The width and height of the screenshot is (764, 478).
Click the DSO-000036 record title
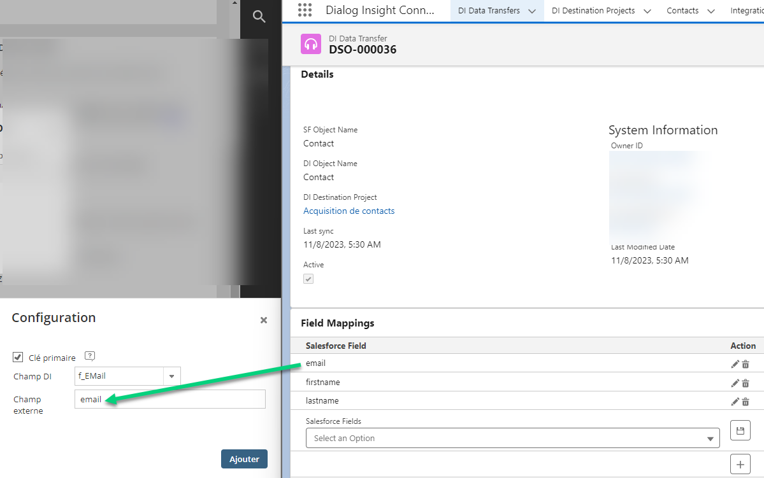pyautogui.click(x=363, y=50)
